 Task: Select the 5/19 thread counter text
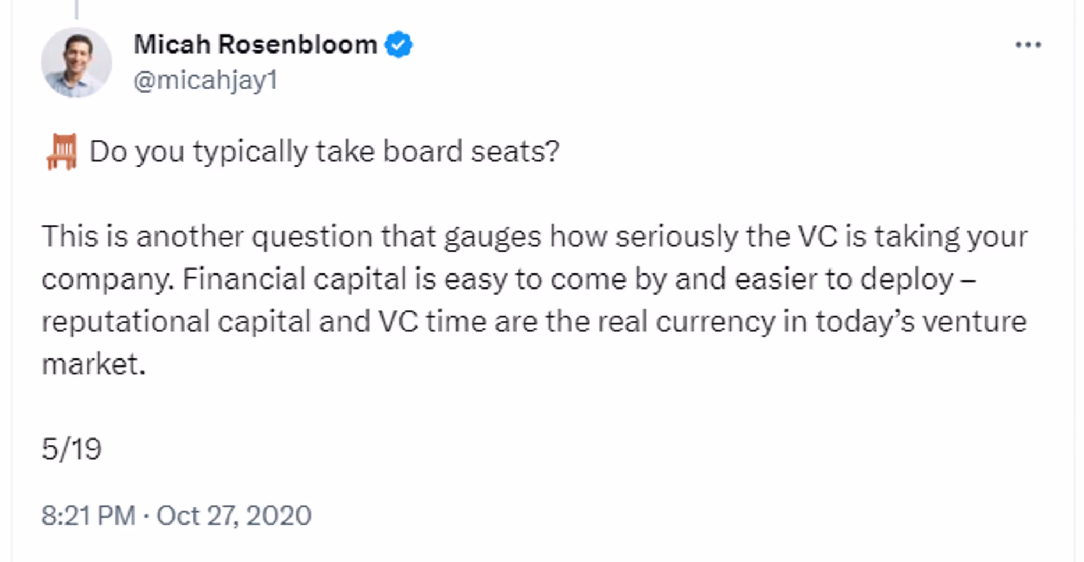(72, 449)
